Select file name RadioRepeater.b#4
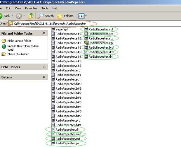Viewport: 181px width, 147px height. [68, 107]
